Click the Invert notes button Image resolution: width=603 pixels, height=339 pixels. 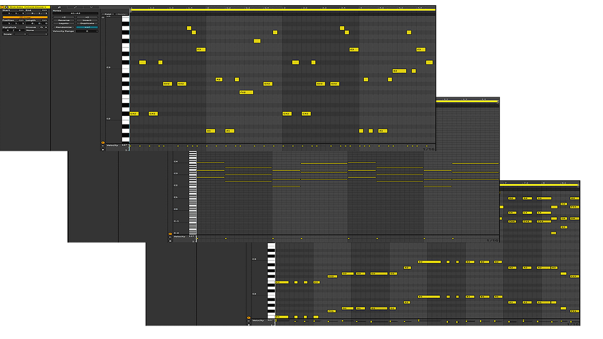click(87, 20)
